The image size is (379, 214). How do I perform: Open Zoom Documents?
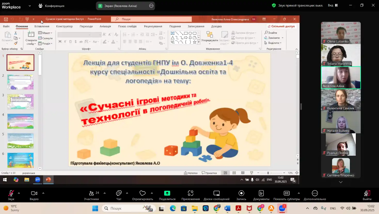point(261,193)
